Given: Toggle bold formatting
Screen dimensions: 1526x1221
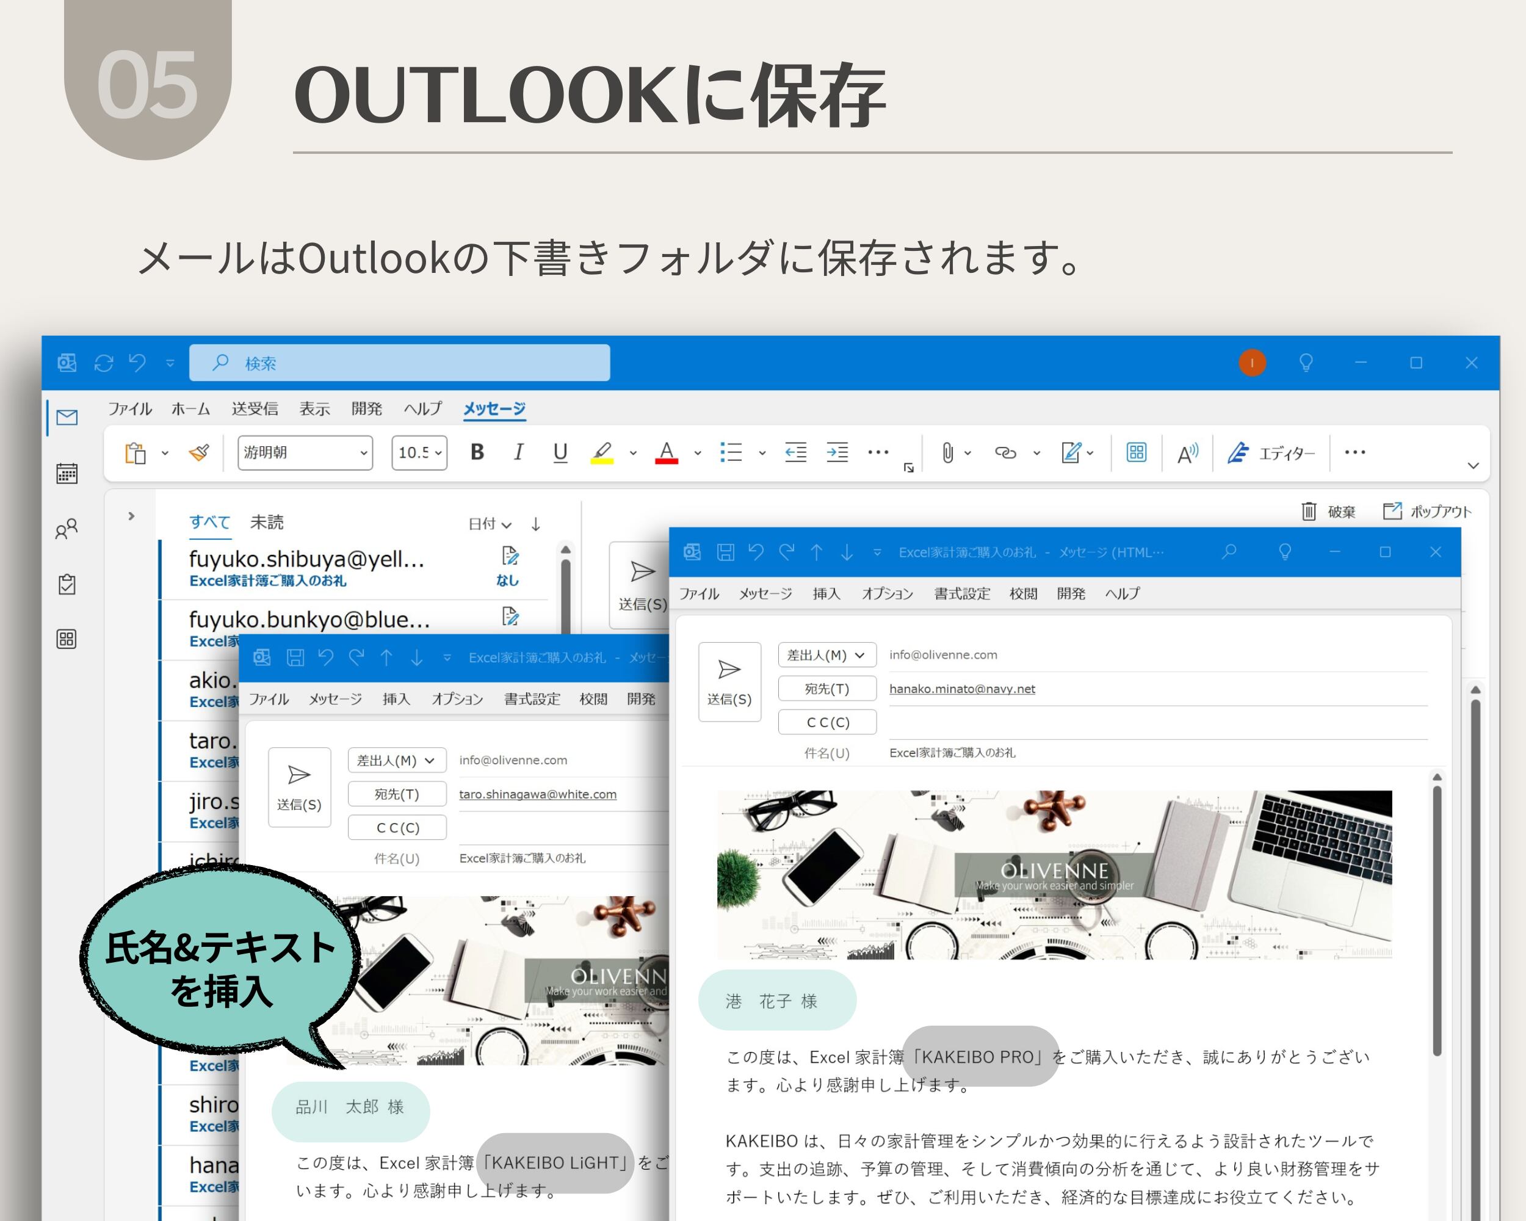Looking at the screenshot, I should pyautogui.click(x=477, y=452).
